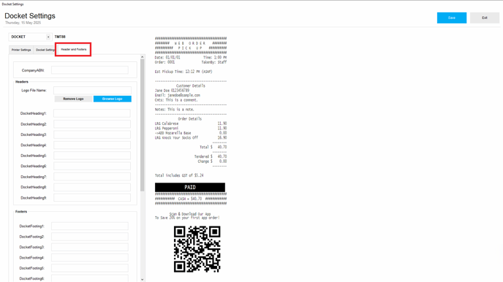Select the Header and Footers tab

pyautogui.click(x=73, y=50)
